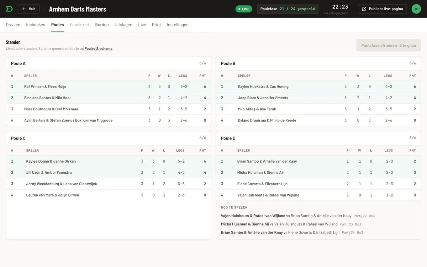Image resolution: width=427 pixels, height=267 pixels.
Task: Switch to the Print tab
Action: (x=156, y=25)
